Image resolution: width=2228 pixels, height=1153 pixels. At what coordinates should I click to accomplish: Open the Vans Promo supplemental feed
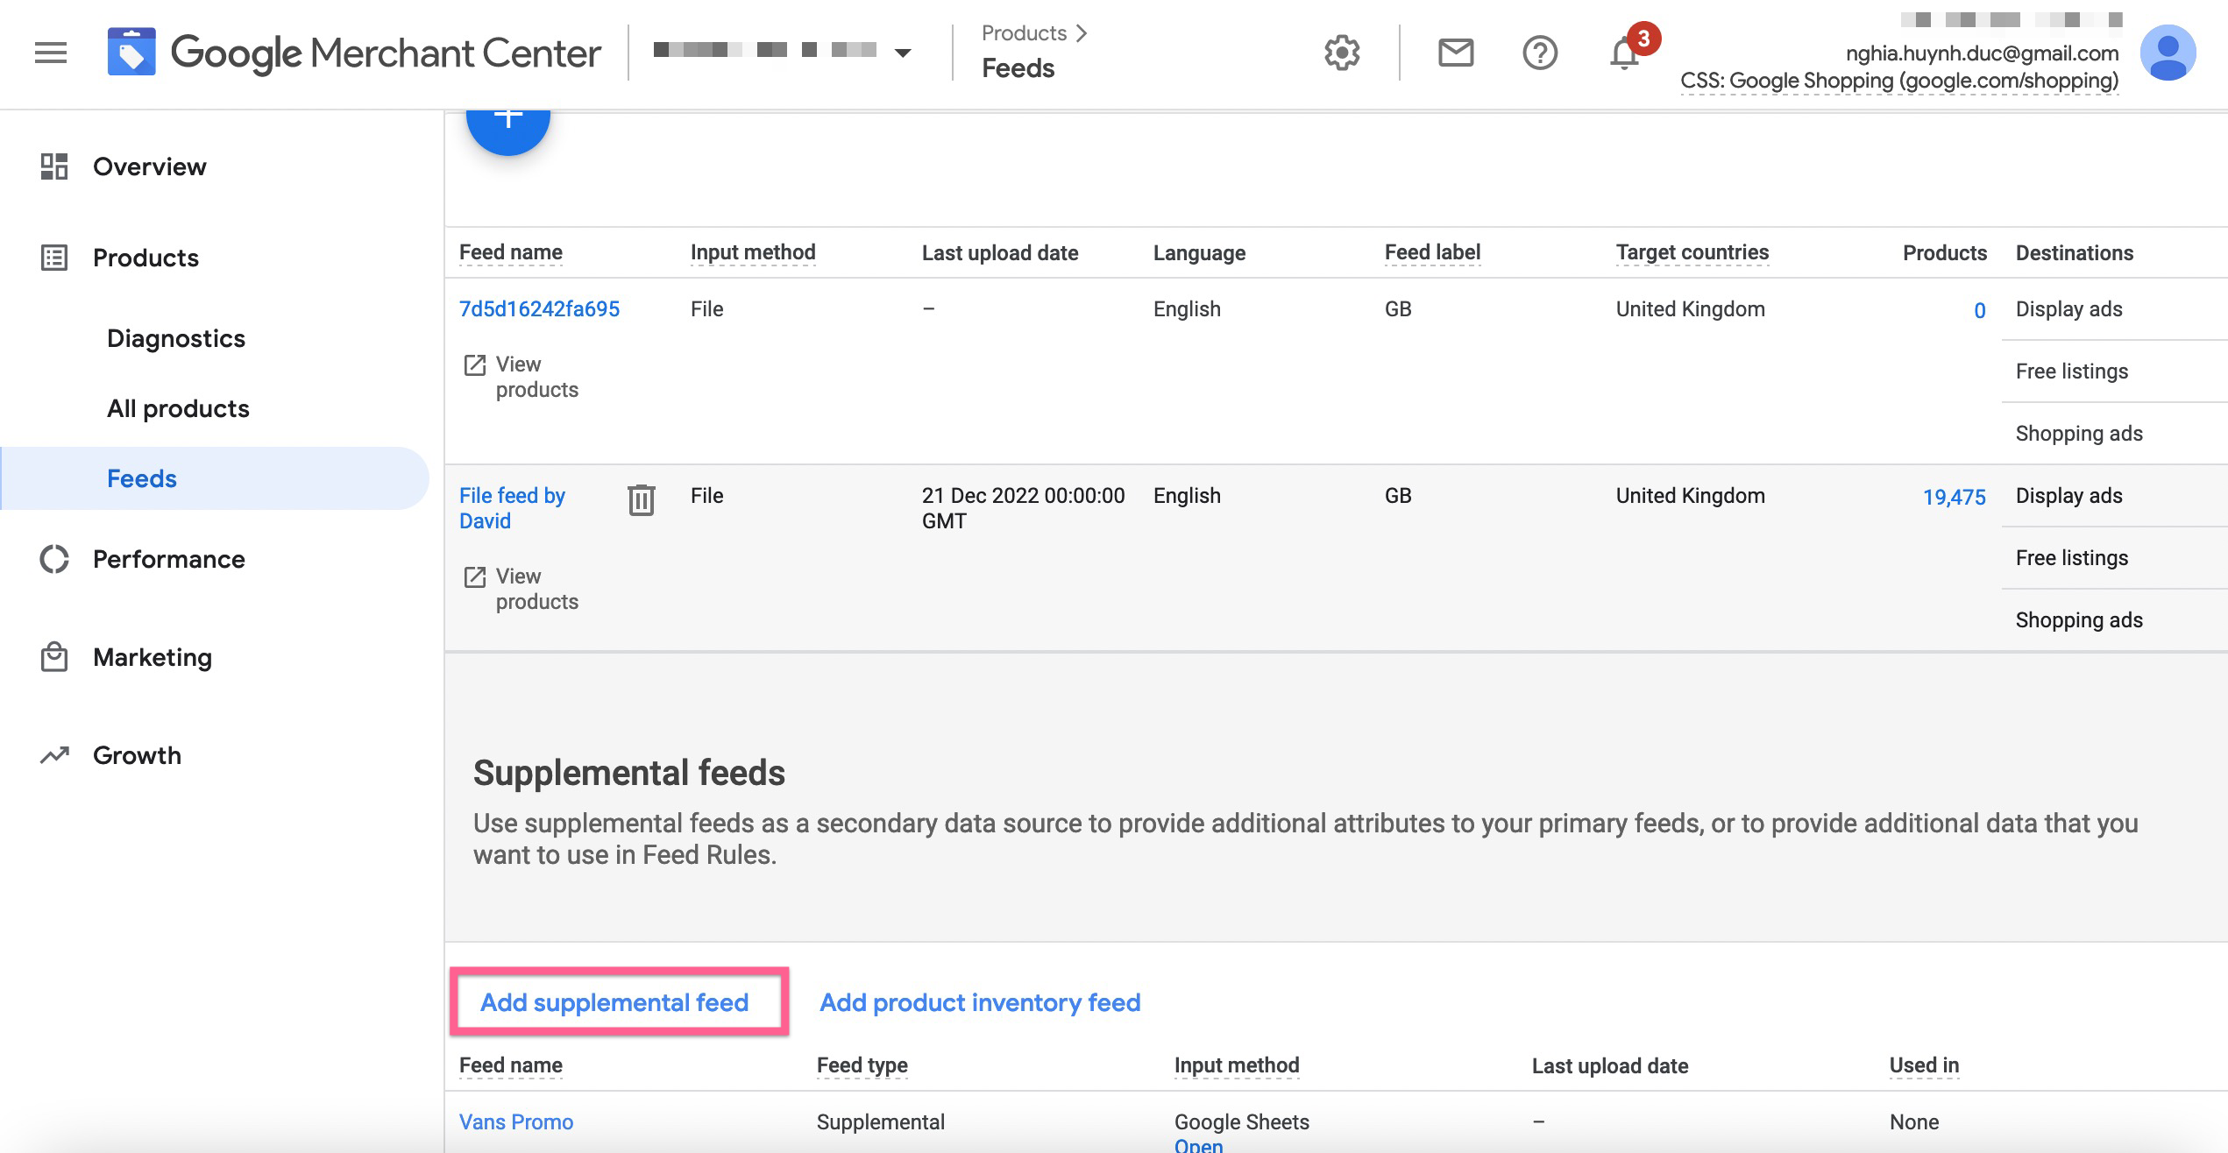(x=516, y=1122)
